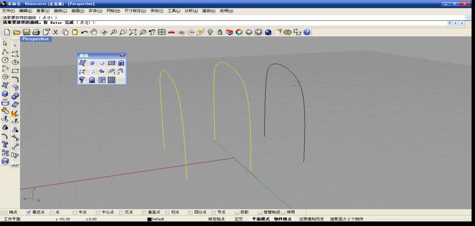Click the New file icon
The width and height of the screenshot is (475, 226).
tap(7, 32)
